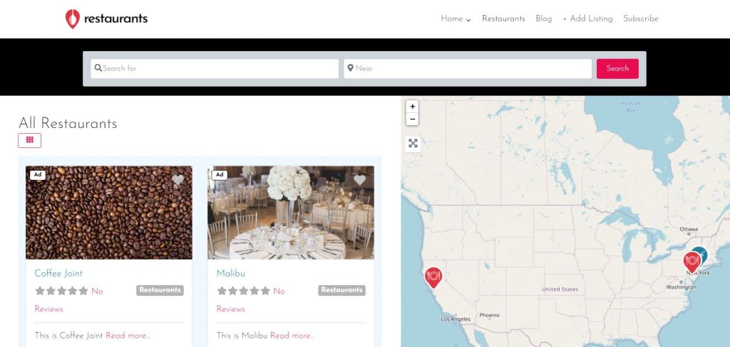The image size is (730, 347).
Task: Open the Coffee Joint beans thumbnail
Action: [109, 213]
